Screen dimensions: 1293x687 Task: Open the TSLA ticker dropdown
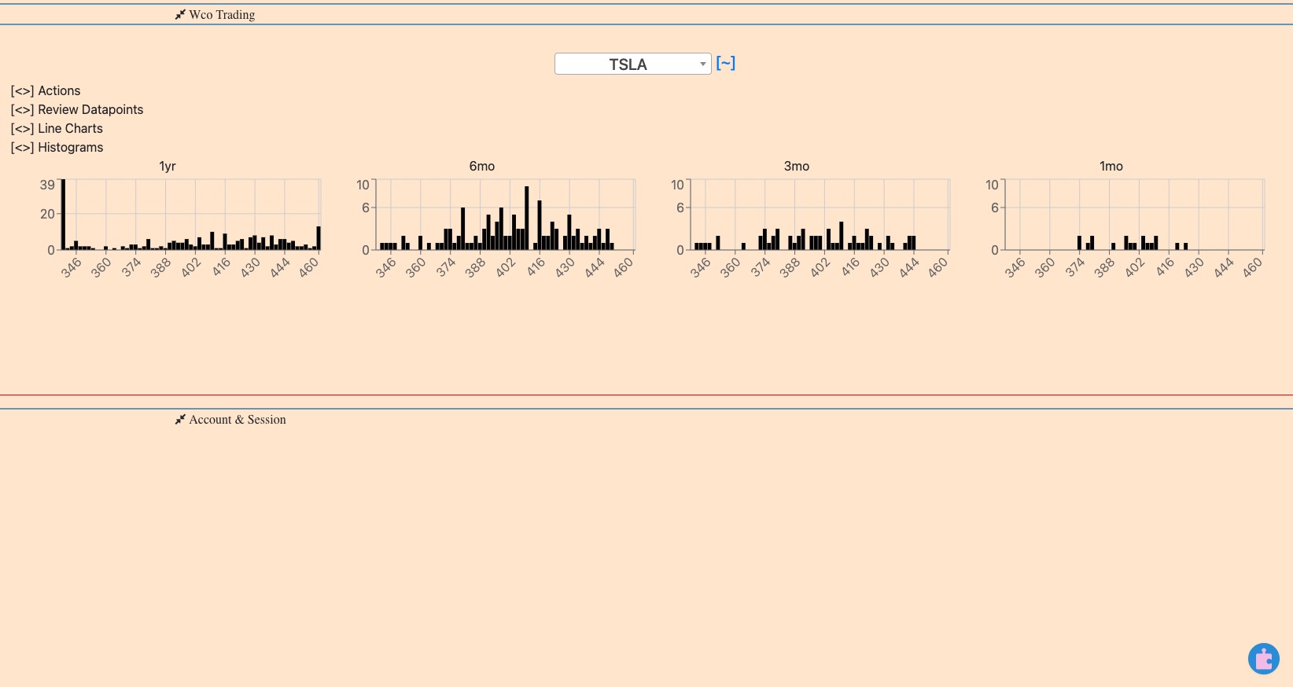633,64
